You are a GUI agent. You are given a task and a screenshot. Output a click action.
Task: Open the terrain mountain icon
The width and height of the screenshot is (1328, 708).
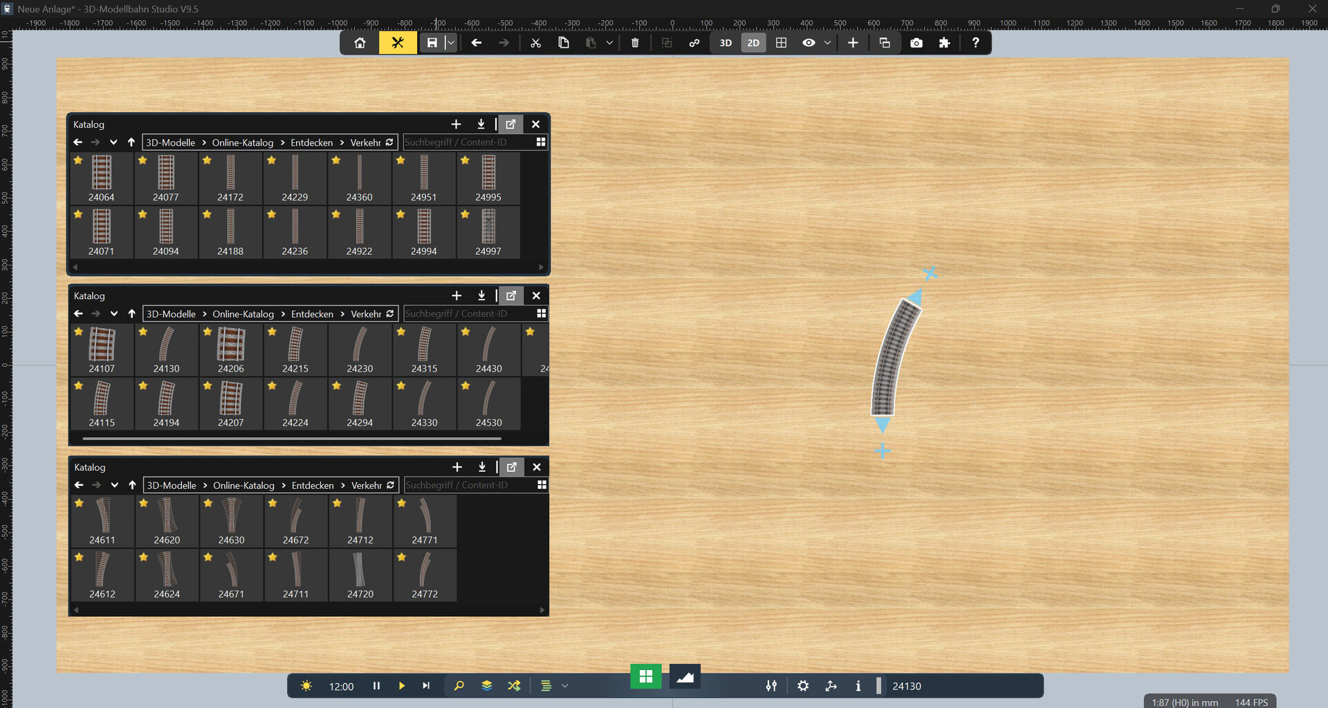685,676
